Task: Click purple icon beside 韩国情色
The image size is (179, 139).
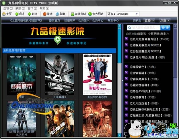Action: pyautogui.click(x=126, y=67)
